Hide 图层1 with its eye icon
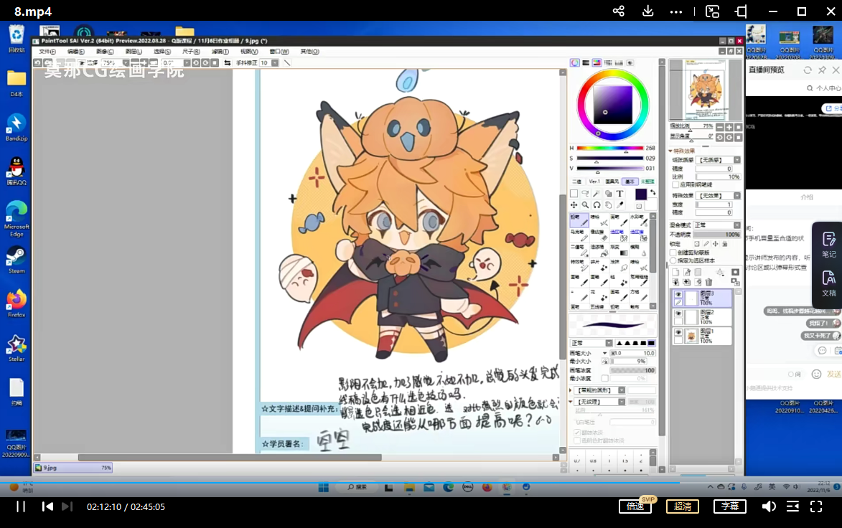 click(x=678, y=333)
